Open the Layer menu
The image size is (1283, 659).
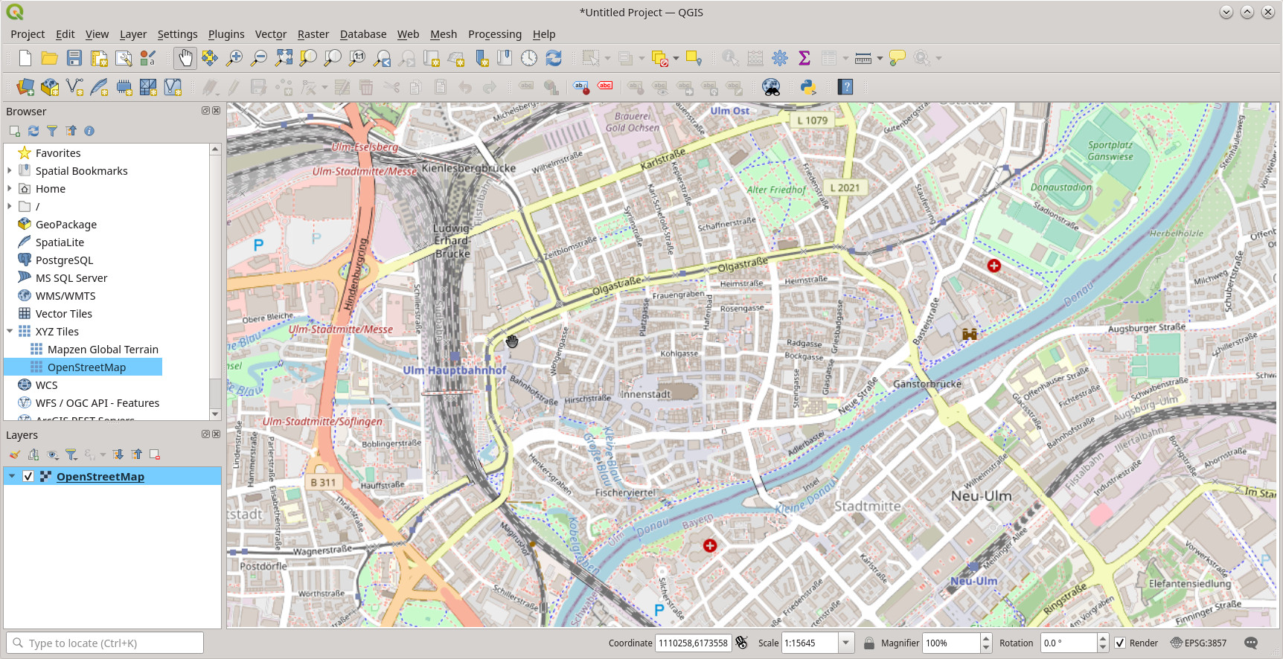click(x=133, y=34)
